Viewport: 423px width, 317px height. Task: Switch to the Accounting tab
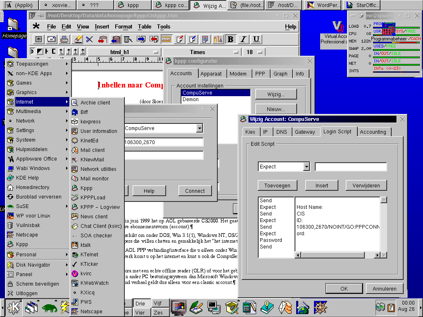point(373,132)
